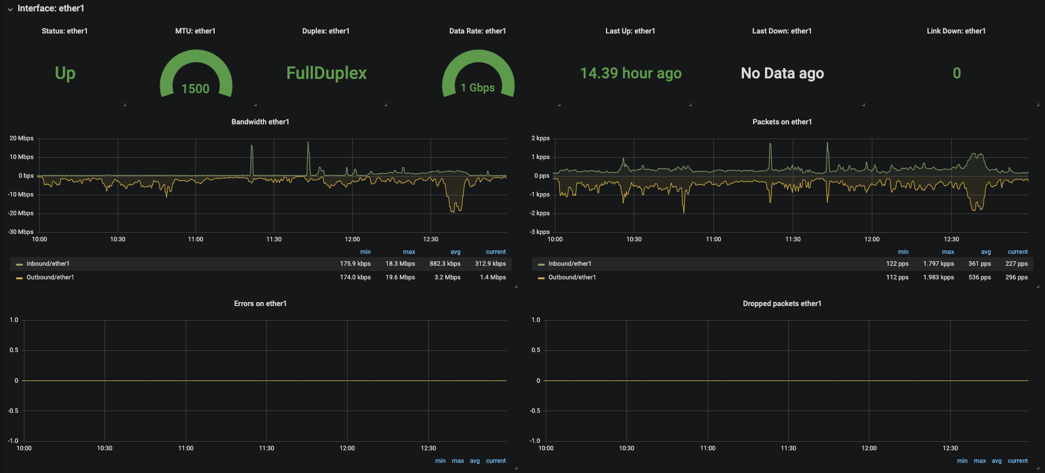Click the "No Data ago" value
Screen dimensions: 1045x473
tap(783, 73)
